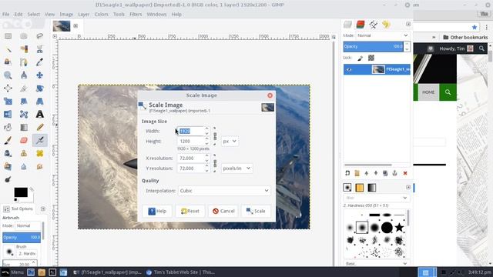This screenshot has height=277, width=493.
Task: Toggle X/Y resolution chain link
Action: point(215,163)
